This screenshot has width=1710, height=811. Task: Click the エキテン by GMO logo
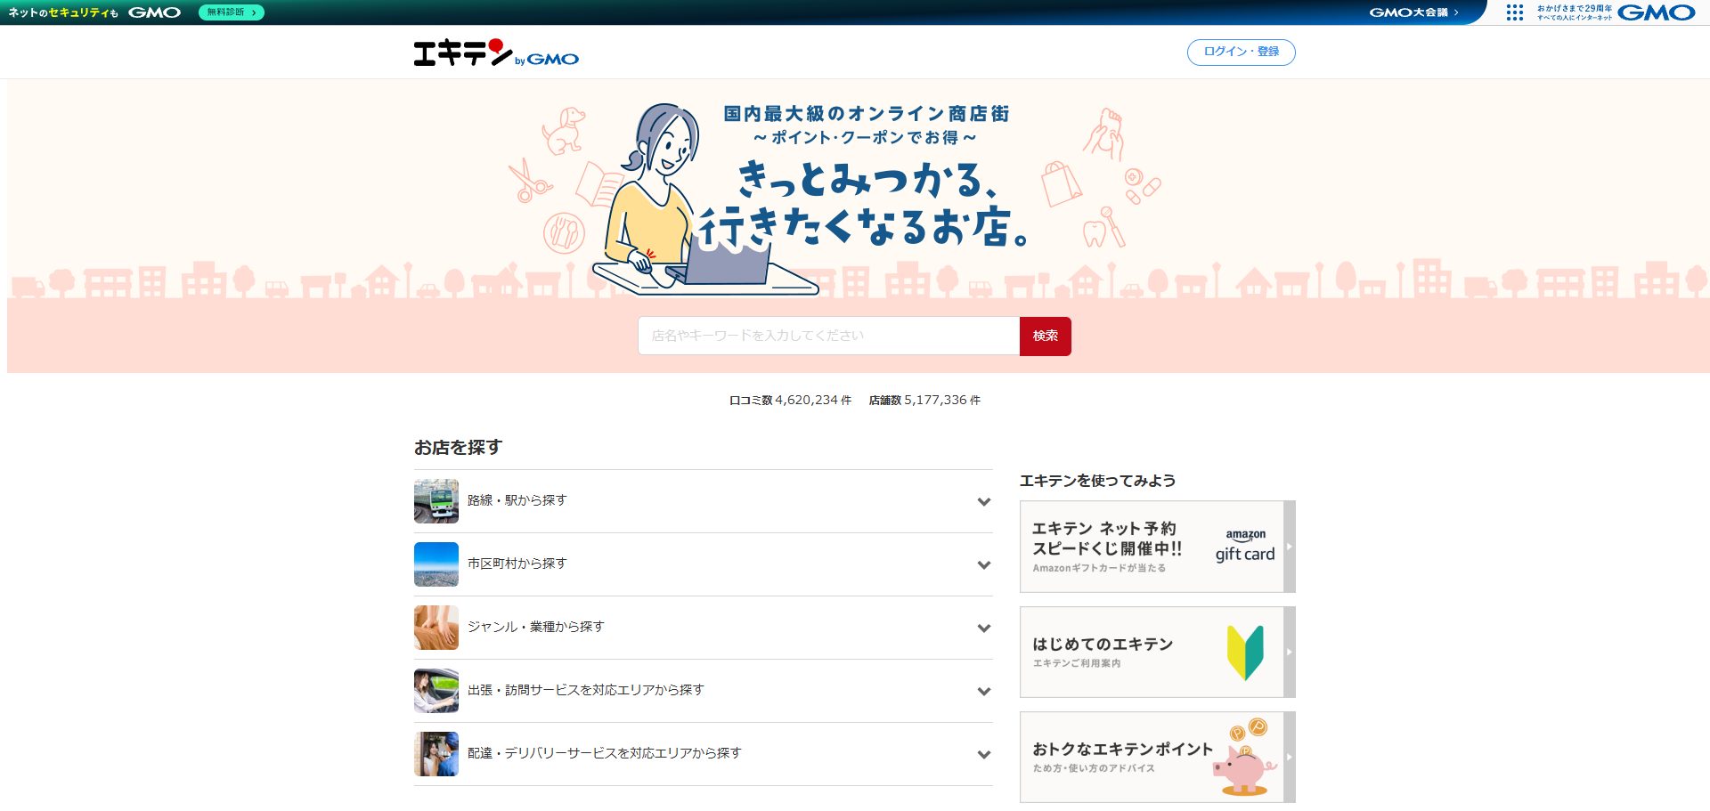[494, 53]
